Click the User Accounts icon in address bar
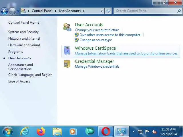Viewport: 183px width, 137px height. (x=23, y=11)
